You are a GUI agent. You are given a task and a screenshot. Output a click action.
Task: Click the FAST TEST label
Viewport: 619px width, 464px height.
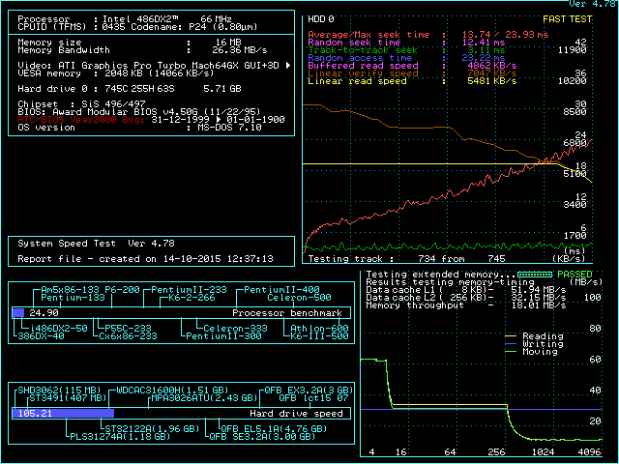pyautogui.click(x=568, y=19)
